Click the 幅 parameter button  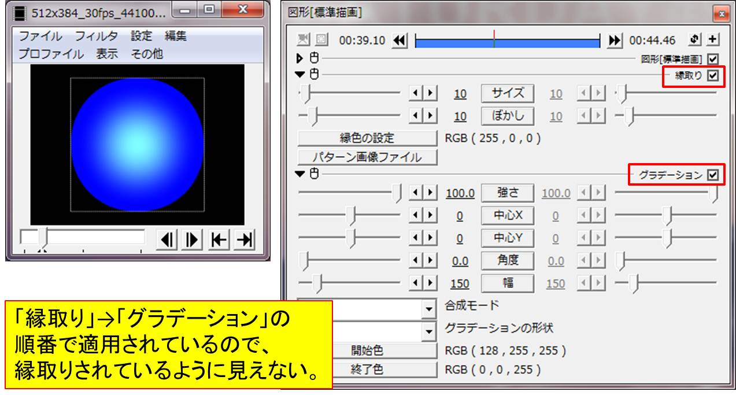(508, 283)
